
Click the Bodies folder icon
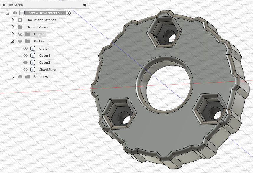[x=27, y=41]
